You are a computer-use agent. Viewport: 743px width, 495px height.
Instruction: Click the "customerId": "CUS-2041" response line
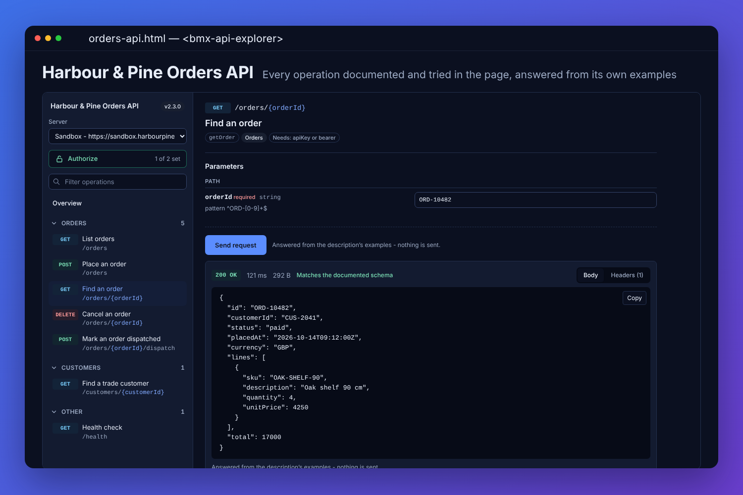275,318
